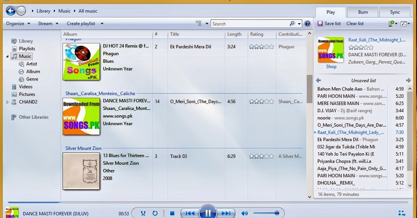
Task: Toggle repeat mode
Action: coord(155,213)
